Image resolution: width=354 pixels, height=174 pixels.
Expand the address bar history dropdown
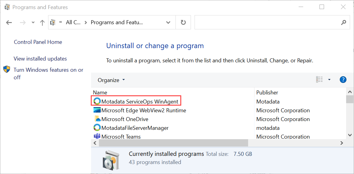[168, 22]
